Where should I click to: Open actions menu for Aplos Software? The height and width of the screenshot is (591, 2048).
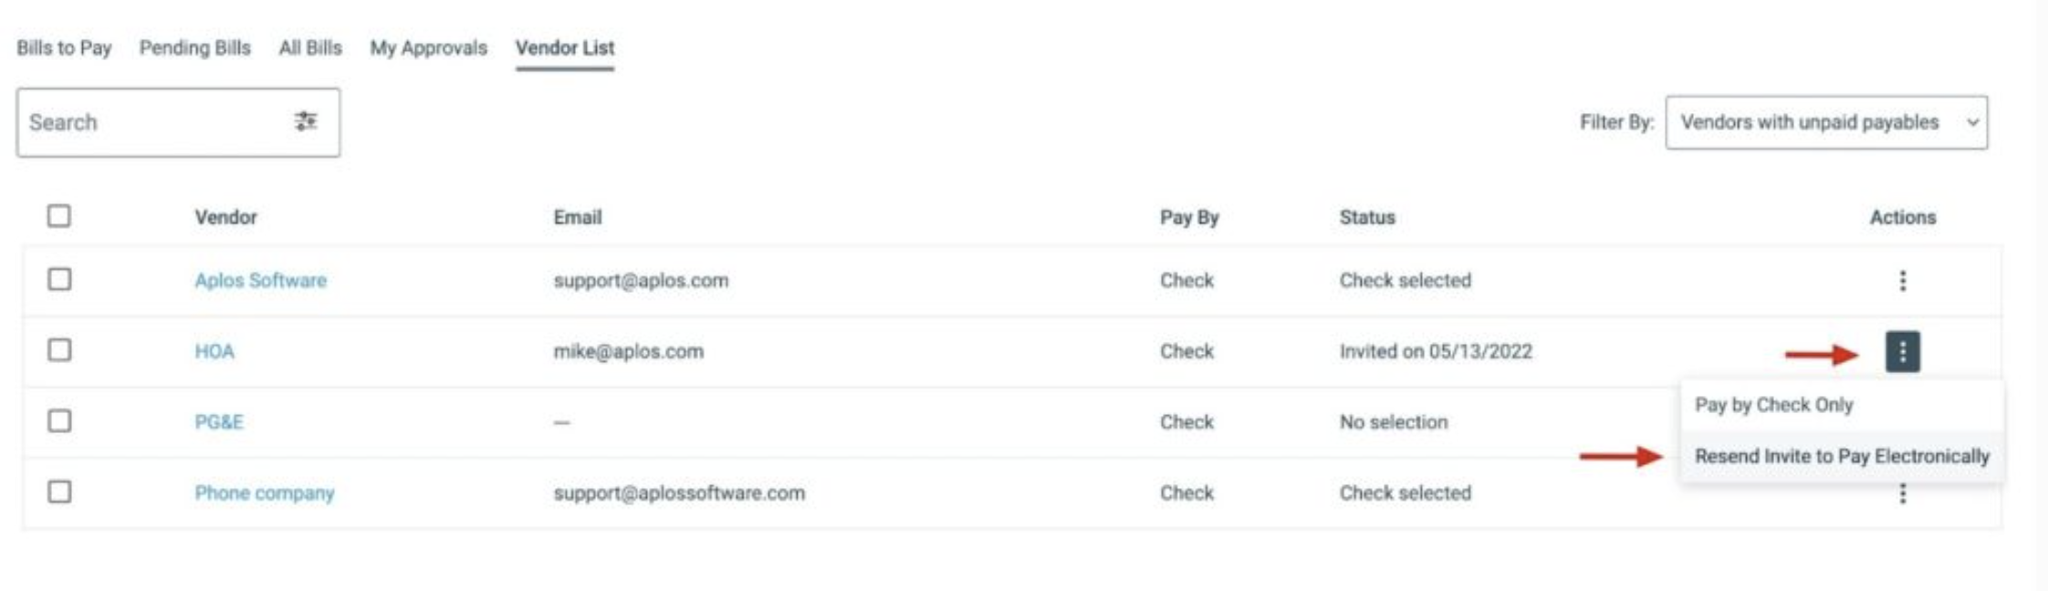click(1902, 280)
